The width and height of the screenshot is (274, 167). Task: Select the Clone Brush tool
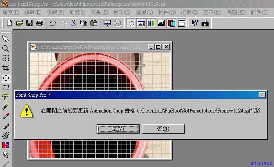[6, 135]
